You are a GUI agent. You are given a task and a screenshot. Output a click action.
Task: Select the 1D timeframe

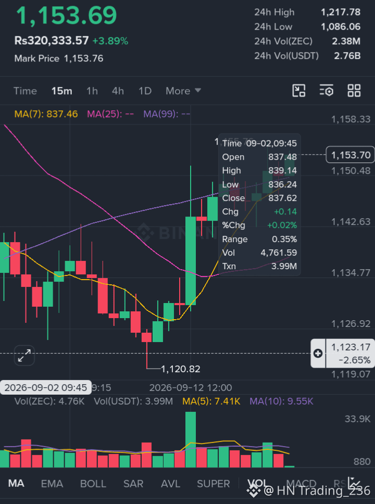click(x=145, y=91)
